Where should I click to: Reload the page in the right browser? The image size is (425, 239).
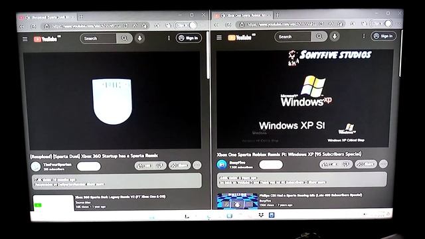click(x=228, y=25)
